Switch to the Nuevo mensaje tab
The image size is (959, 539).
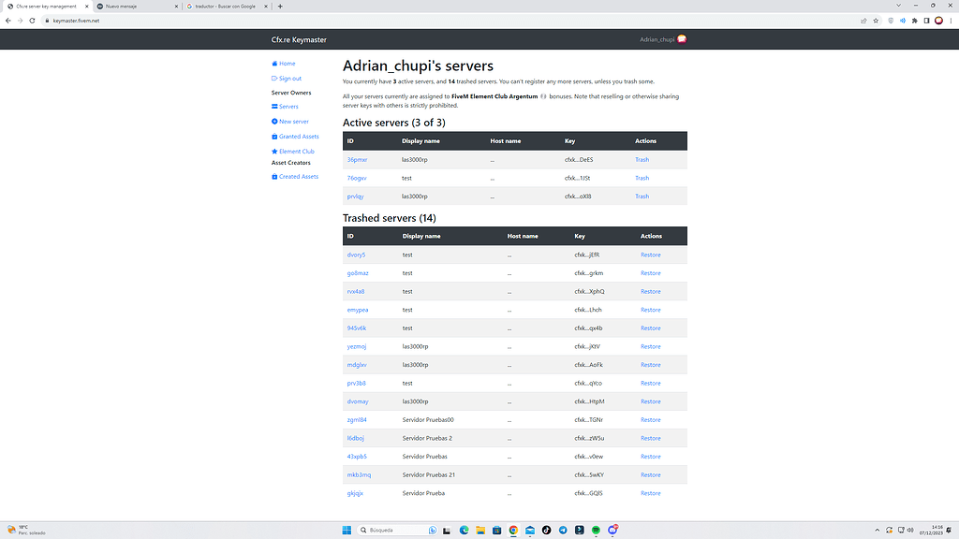[131, 6]
